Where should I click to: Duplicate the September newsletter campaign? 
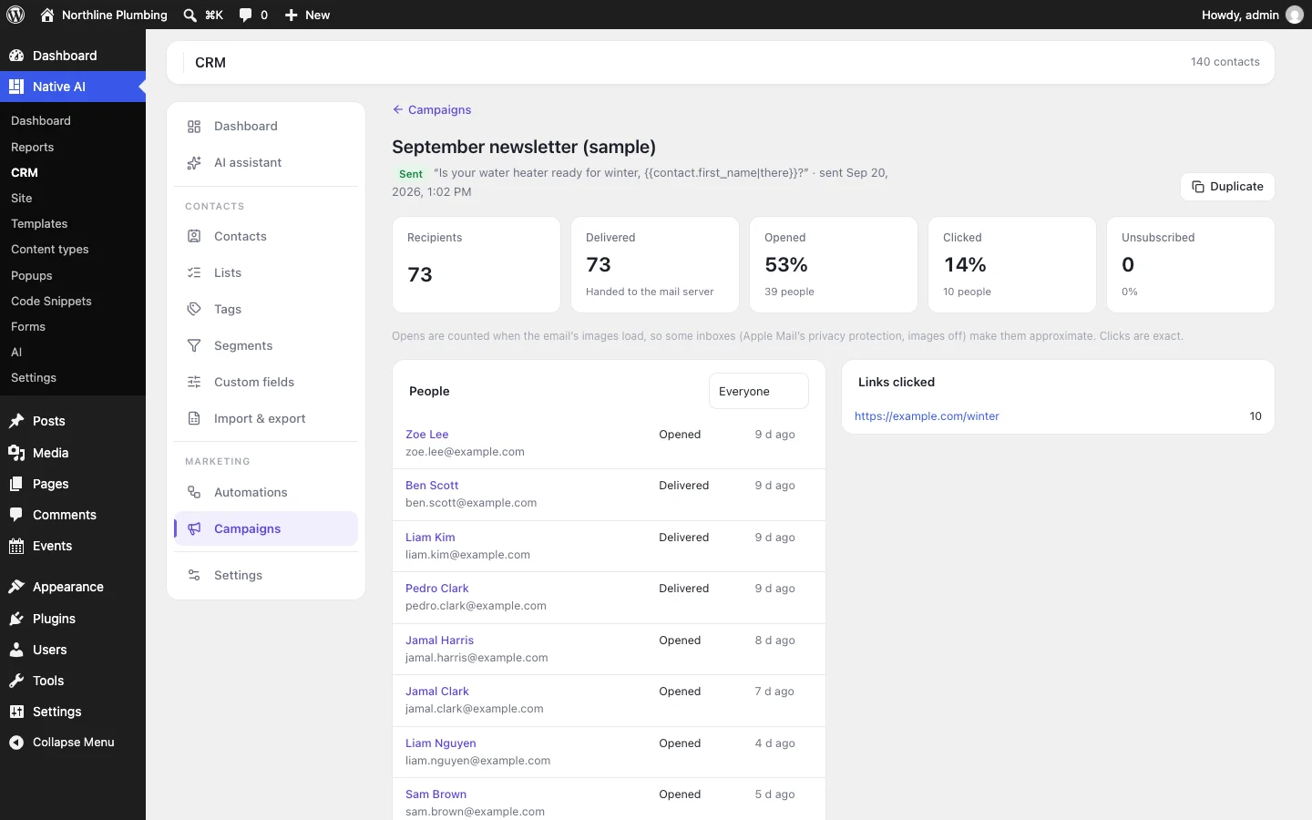tap(1227, 186)
